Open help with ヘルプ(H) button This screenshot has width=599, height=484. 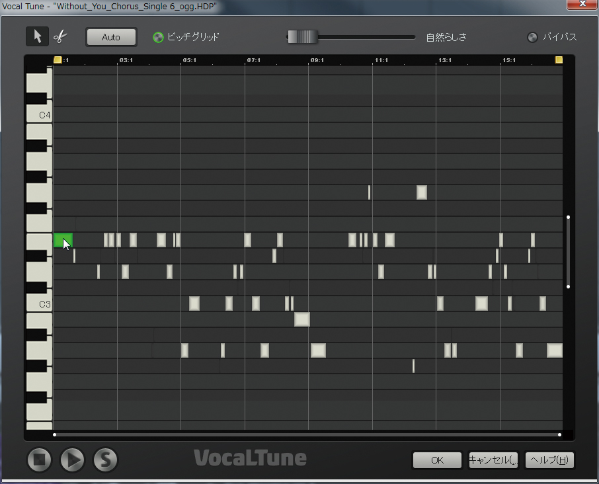coord(549,460)
